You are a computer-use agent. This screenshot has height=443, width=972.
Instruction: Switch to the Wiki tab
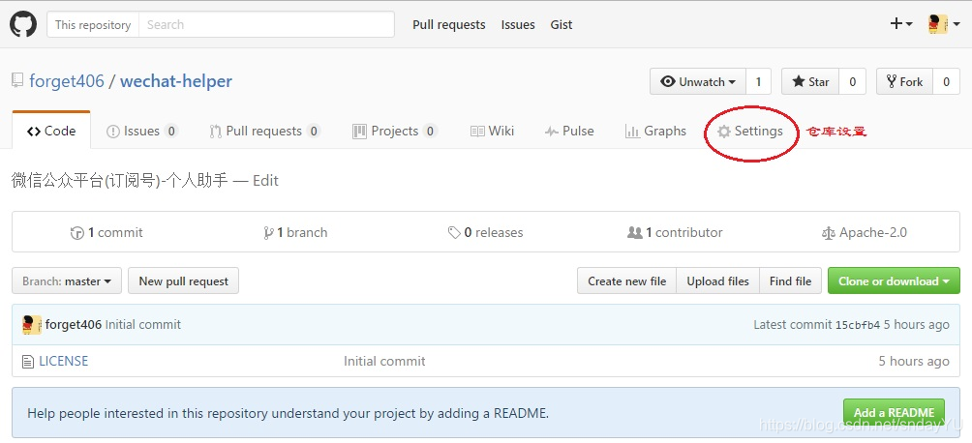492,132
